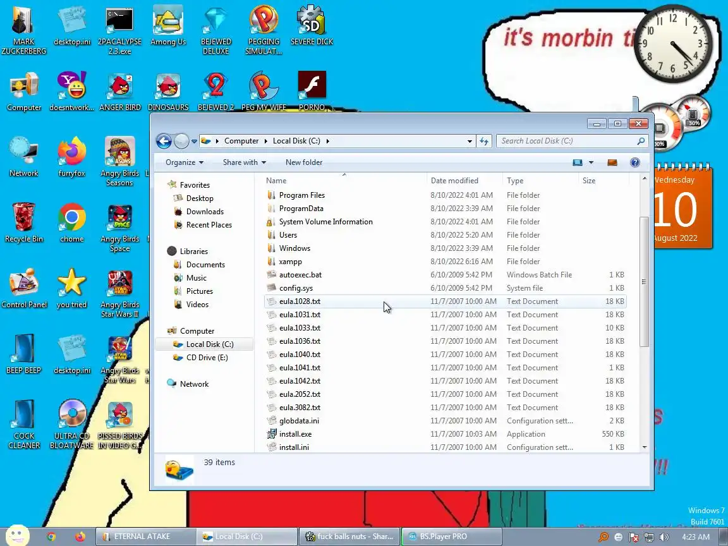Select the Network desktop icon
The width and height of the screenshot is (728, 546).
(23, 157)
